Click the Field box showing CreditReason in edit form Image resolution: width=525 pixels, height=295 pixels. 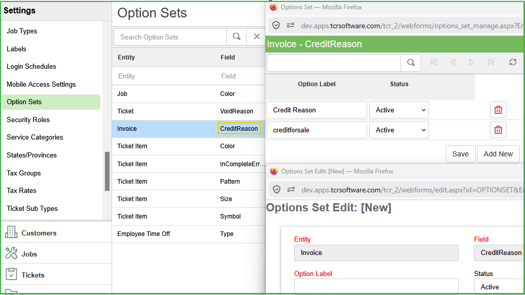[499, 253]
